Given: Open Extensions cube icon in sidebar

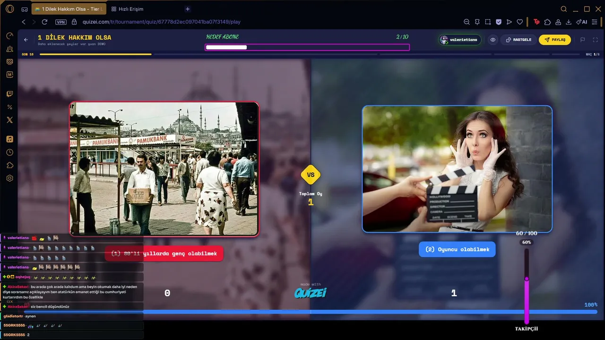Looking at the screenshot, I should [x=9, y=165].
